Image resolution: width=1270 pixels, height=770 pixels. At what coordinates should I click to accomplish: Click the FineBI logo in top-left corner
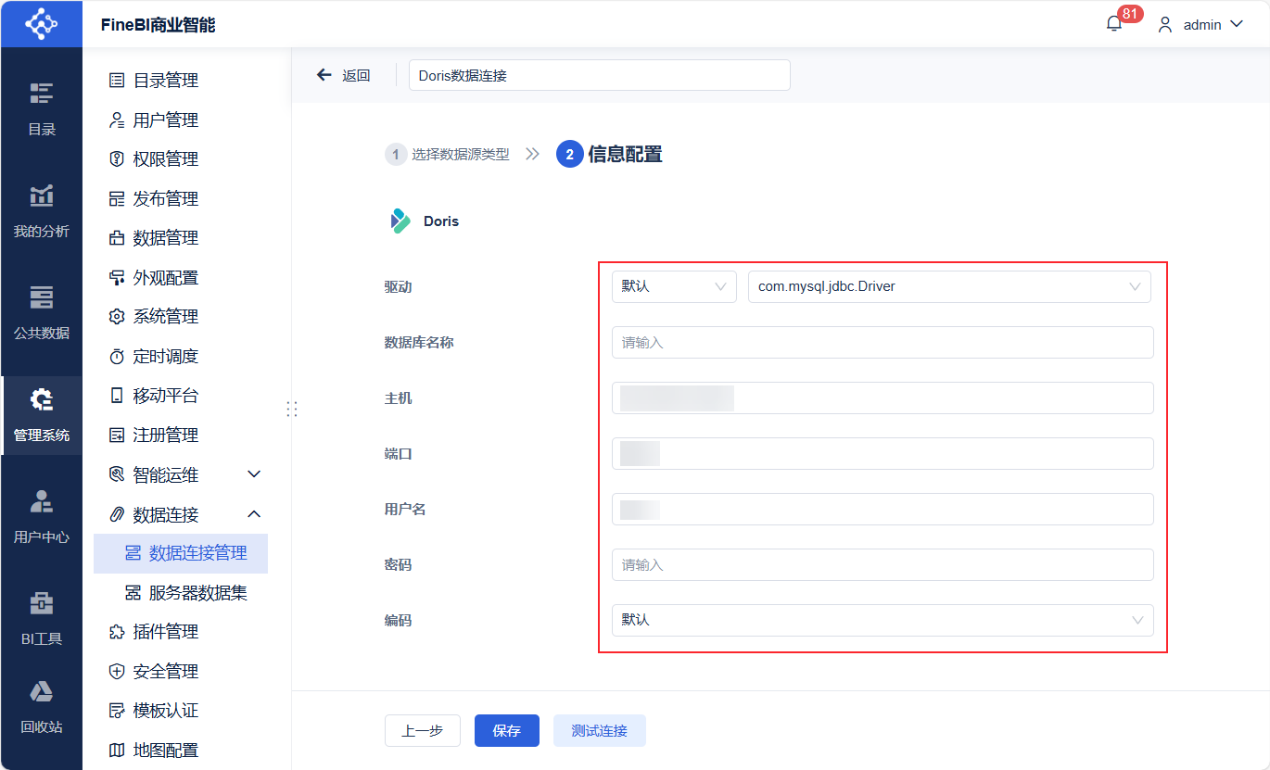[41, 23]
